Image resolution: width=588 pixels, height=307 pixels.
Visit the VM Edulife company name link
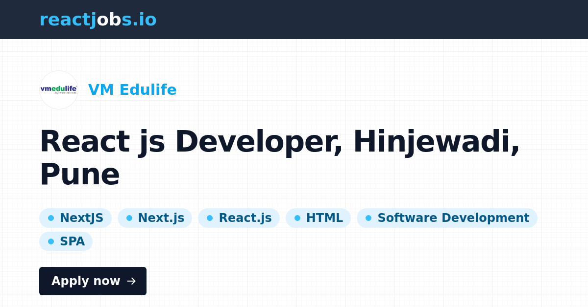coord(132,90)
